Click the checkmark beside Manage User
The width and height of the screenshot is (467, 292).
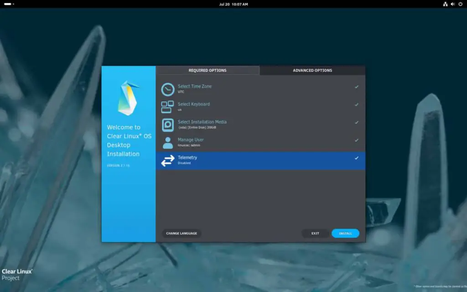click(357, 140)
